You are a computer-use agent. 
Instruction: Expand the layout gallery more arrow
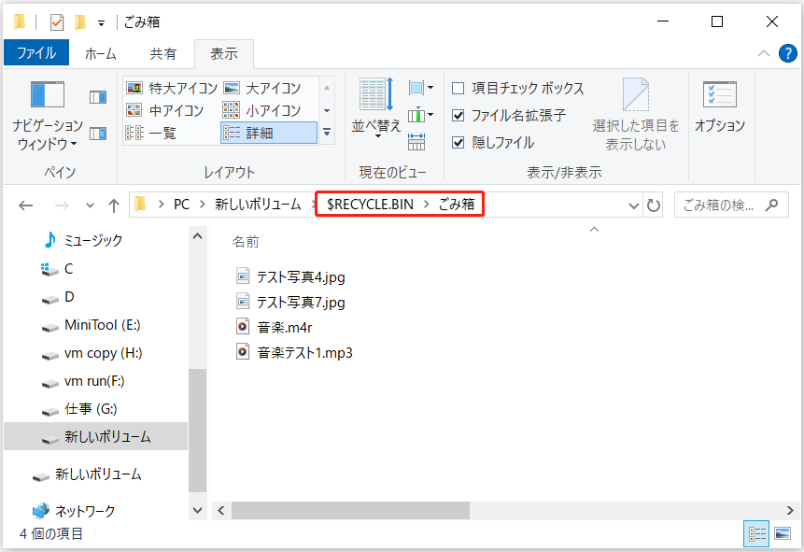[x=327, y=133]
